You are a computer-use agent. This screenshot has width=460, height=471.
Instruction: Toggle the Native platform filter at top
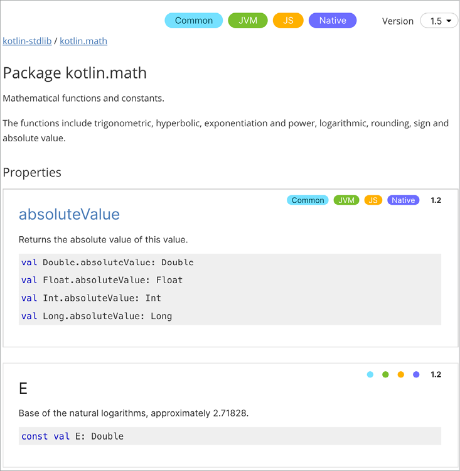(x=332, y=21)
